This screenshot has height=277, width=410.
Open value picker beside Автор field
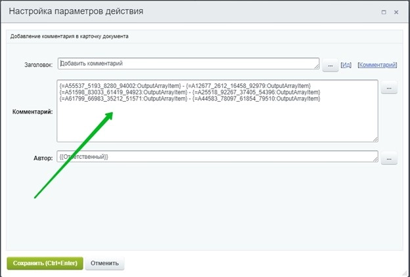[x=389, y=158]
